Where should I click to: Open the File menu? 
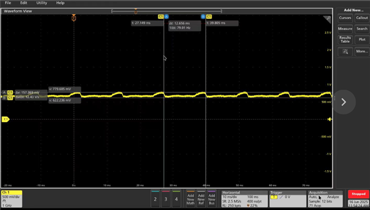pos(8,3)
